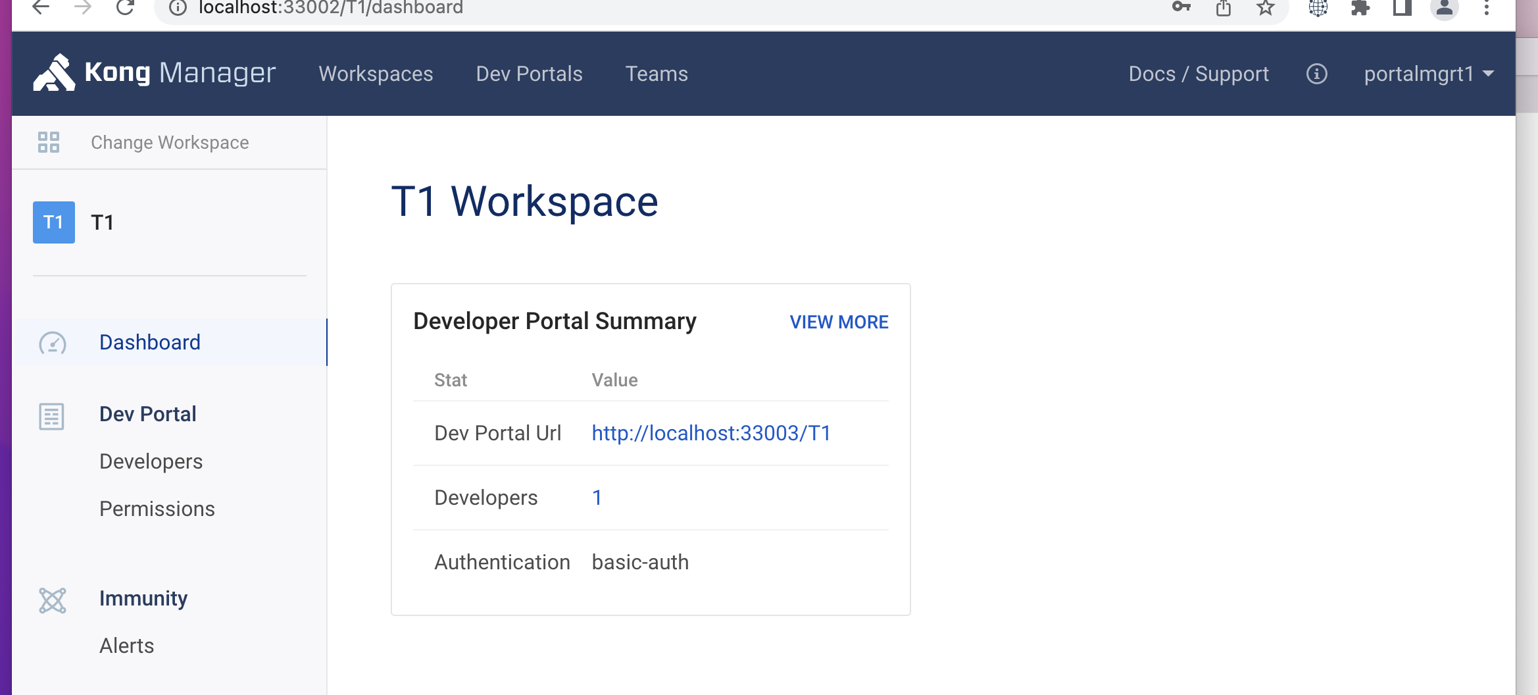Click the globe extension icon
The width and height of the screenshot is (1538, 695).
pos(1318,8)
